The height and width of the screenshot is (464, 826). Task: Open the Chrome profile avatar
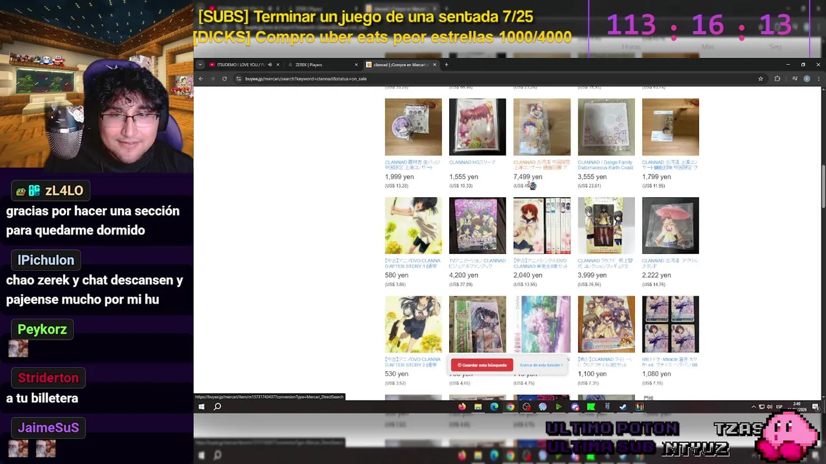coord(807,79)
